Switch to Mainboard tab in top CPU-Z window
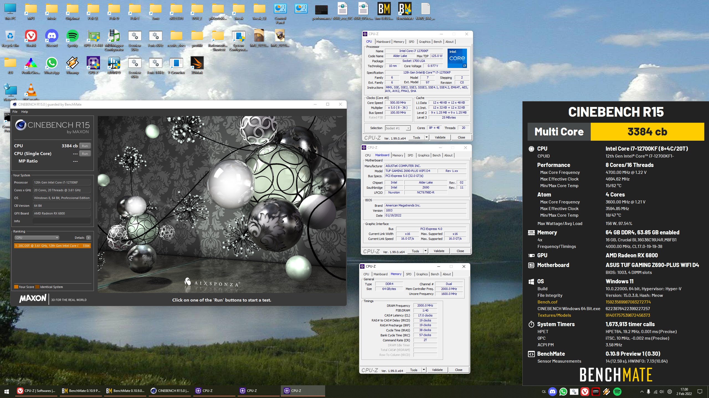 (x=383, y=42)
